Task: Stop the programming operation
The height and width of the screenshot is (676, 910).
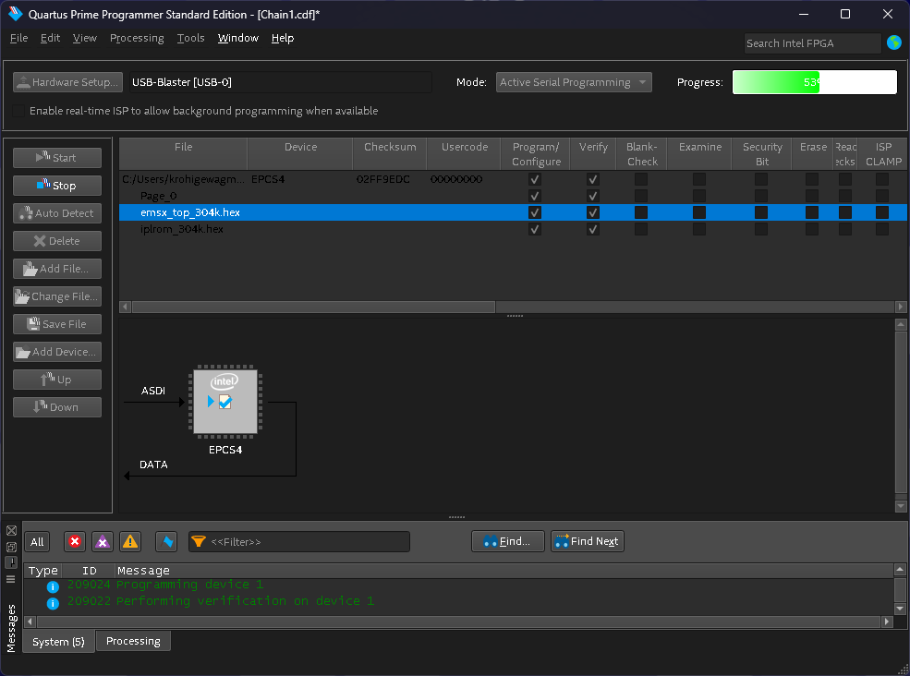Action: 57,185
